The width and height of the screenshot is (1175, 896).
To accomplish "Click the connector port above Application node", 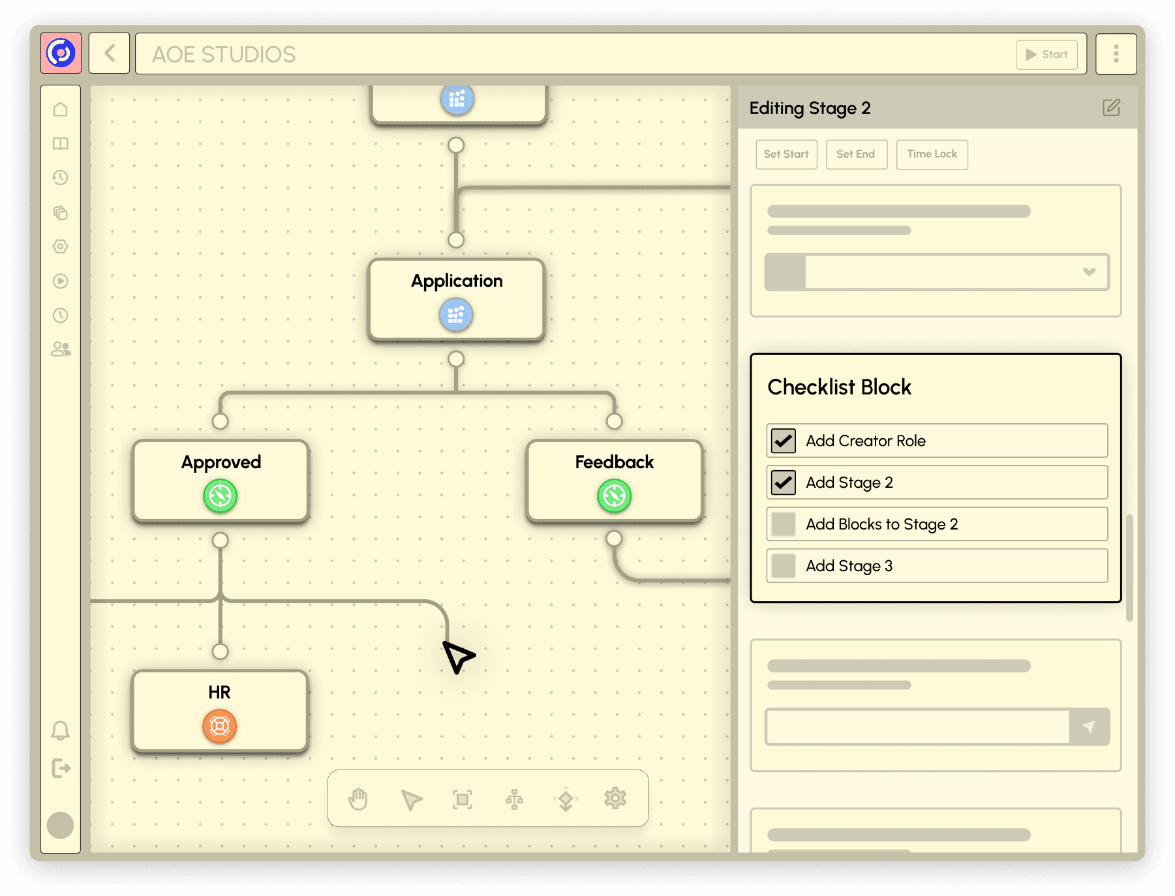I will tap(456, 240).
